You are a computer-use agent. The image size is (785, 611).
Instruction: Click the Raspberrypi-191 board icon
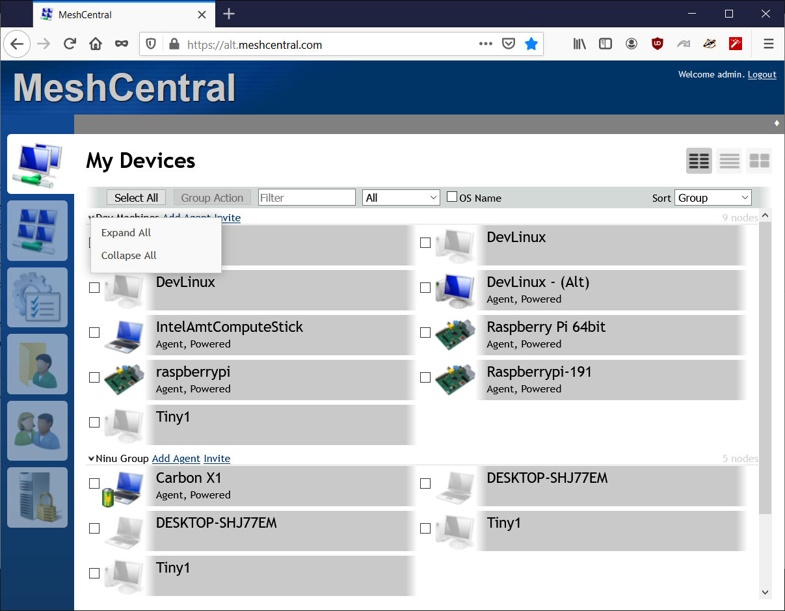(x=455, y=380)
